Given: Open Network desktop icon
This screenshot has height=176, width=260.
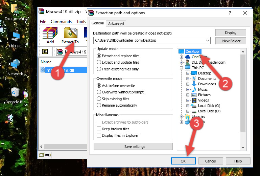Looking at the screenshot, I should [x=15, y=64].
